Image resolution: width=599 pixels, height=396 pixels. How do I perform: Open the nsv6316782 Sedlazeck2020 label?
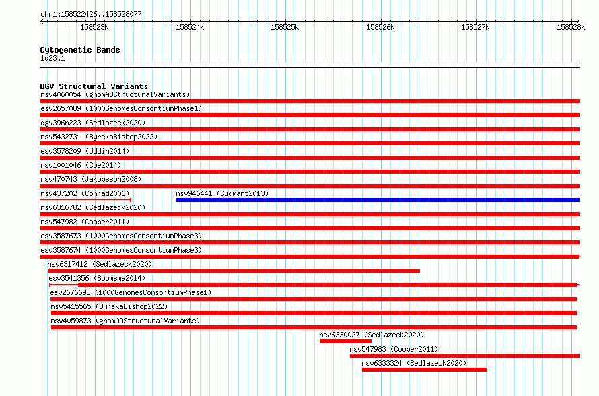tap(93, 207)
